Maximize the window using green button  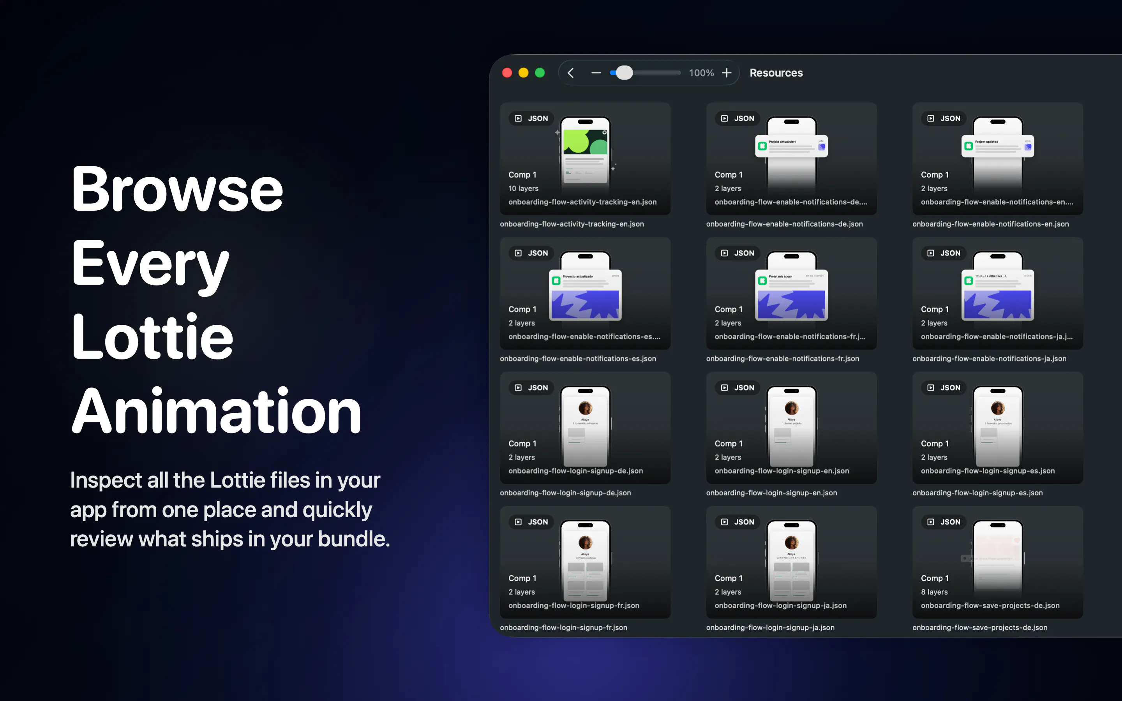pyautogui.click(x=540, y=73)
